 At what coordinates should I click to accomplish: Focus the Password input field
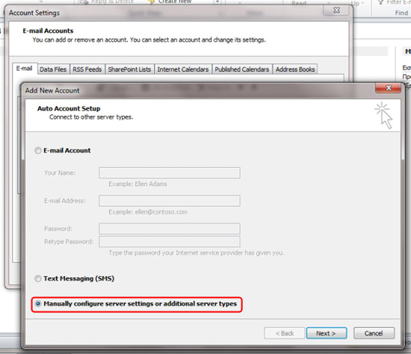tap(170, 229)
